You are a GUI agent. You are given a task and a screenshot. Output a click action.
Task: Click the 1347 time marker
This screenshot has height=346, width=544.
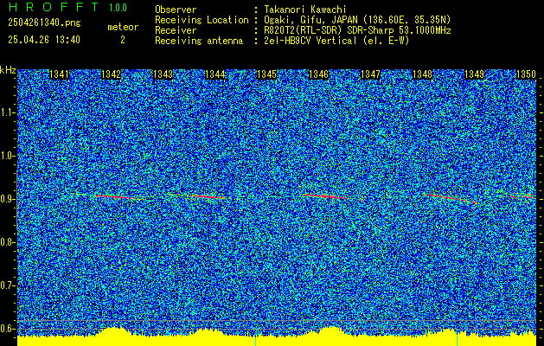[370, 74]
